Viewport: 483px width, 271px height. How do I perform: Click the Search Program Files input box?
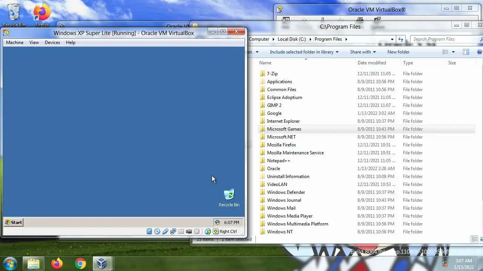(445, 39)
